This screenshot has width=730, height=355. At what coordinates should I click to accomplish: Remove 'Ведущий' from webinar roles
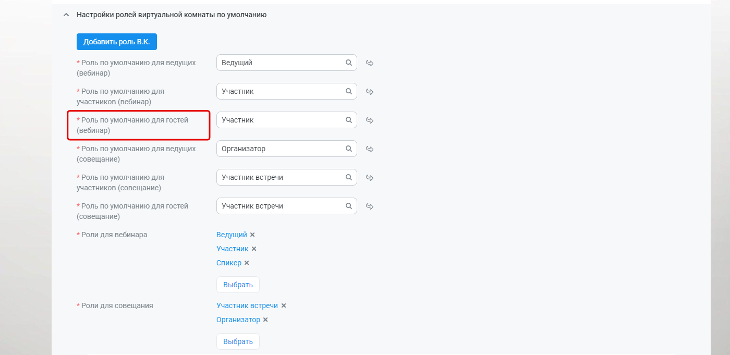pyautogui.click(x=252, y=235)
